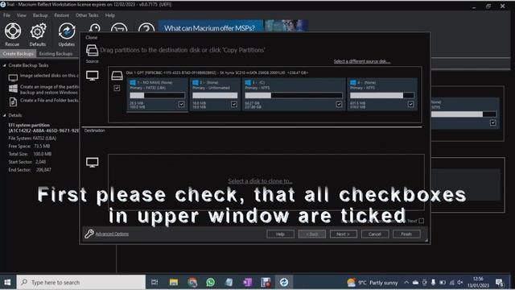515x290 pixels.
Task: Open the File menu
Action: (6, 15)
